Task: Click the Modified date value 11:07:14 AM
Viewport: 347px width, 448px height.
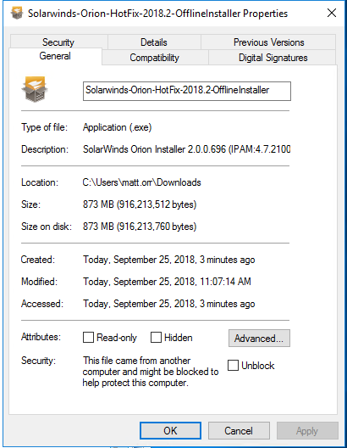Action: [x=225, y=282]
